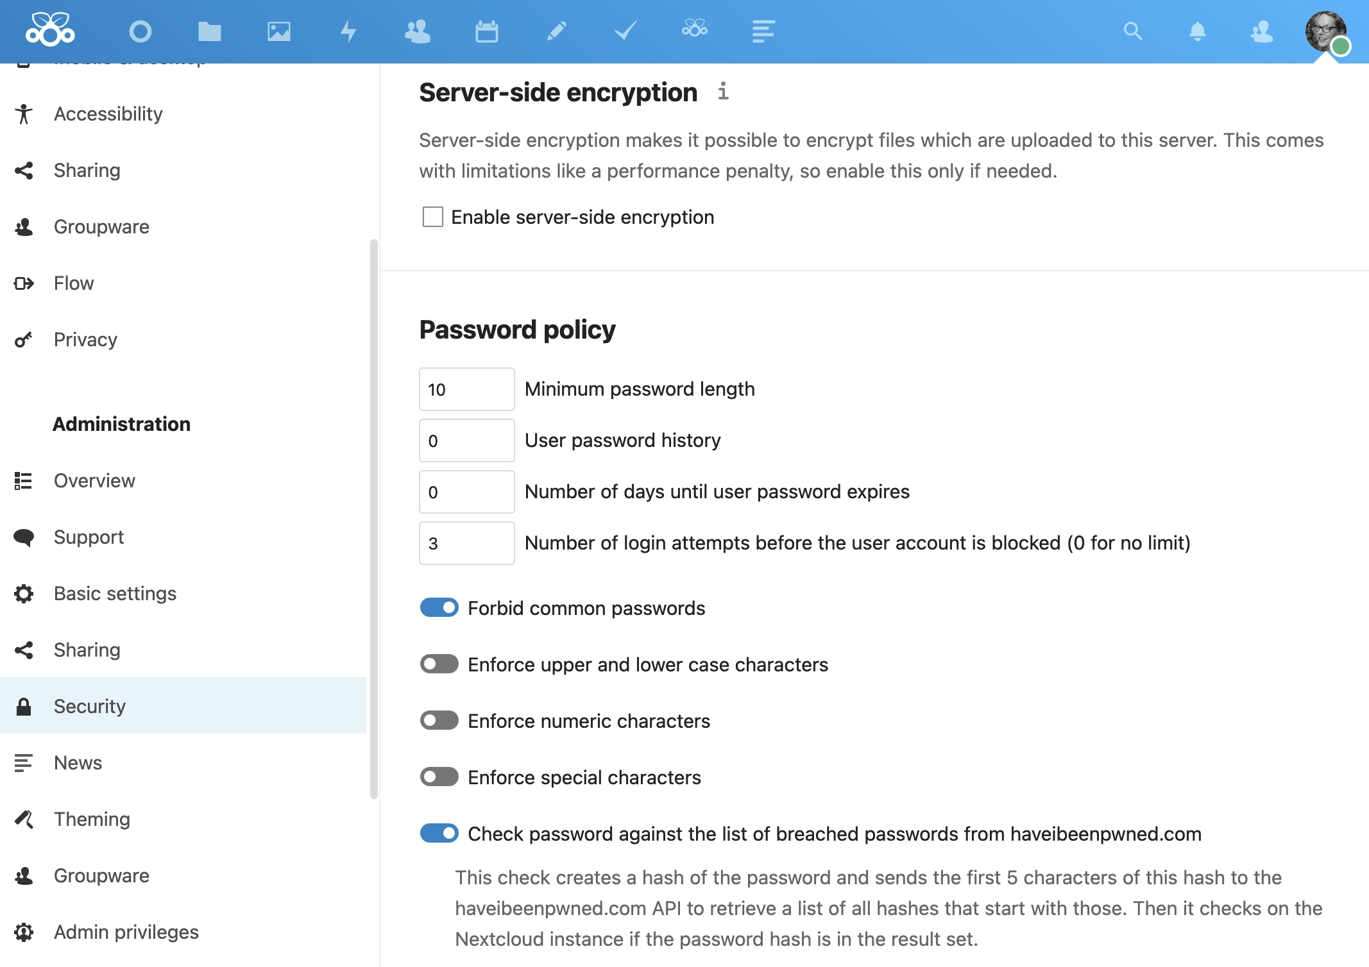This screenshot has width=1369, height=967.
Task: Enable server-side encryption checkbox
Action: [433, 217]
